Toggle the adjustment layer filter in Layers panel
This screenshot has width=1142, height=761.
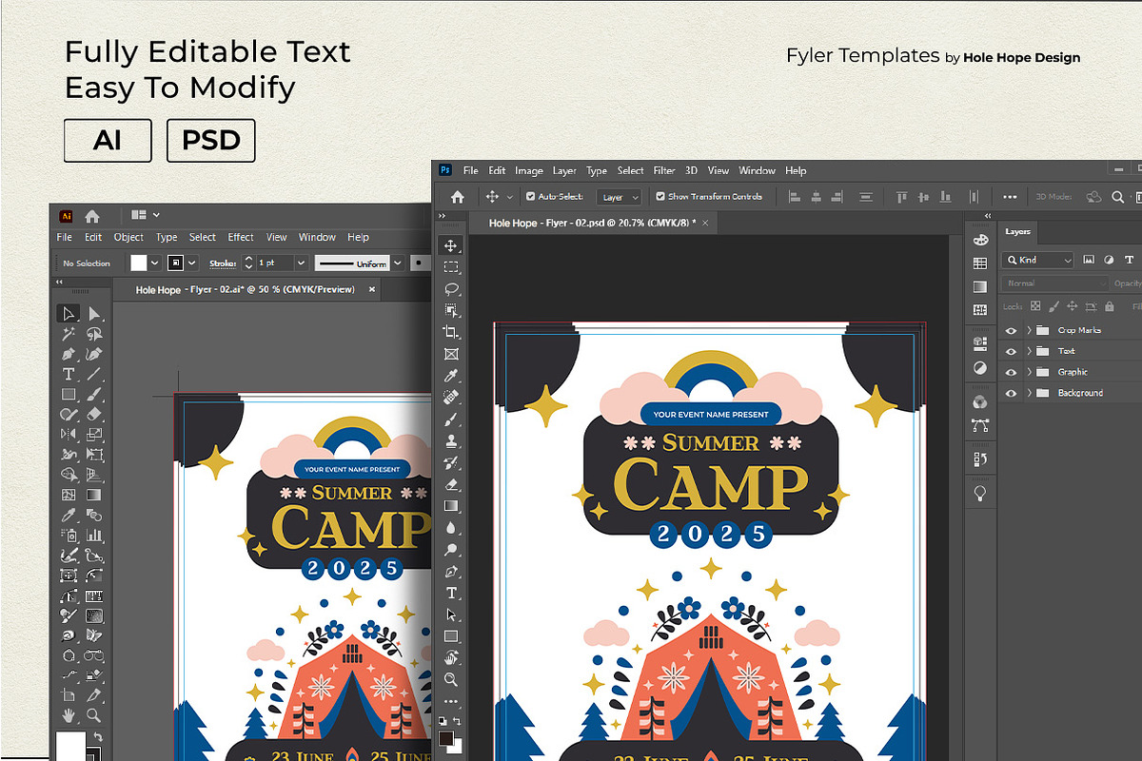tap(1109, 260)
